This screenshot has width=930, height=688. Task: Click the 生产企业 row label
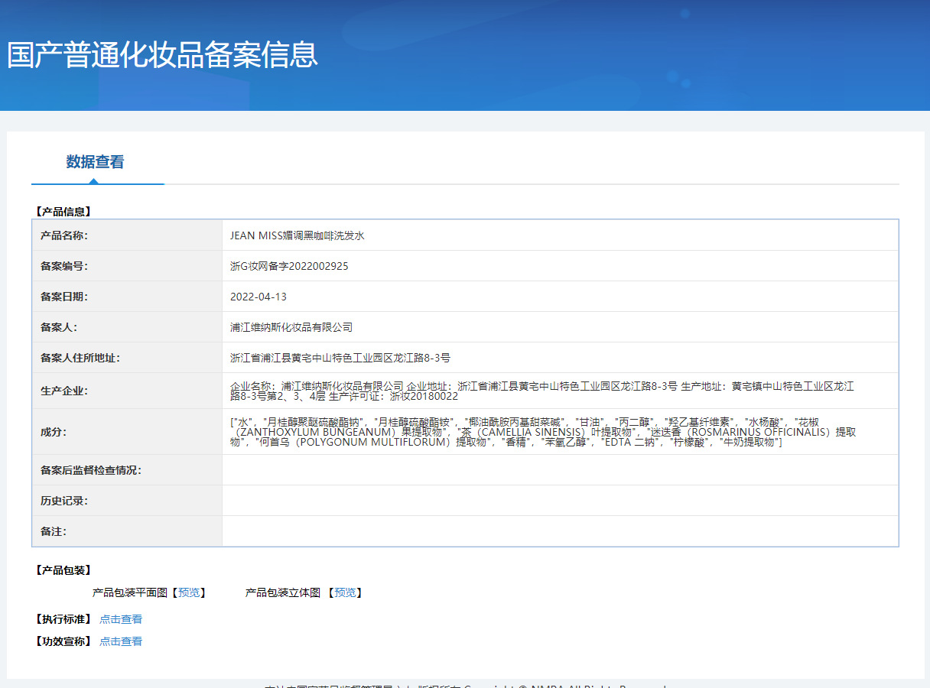[x=64, y=391]
